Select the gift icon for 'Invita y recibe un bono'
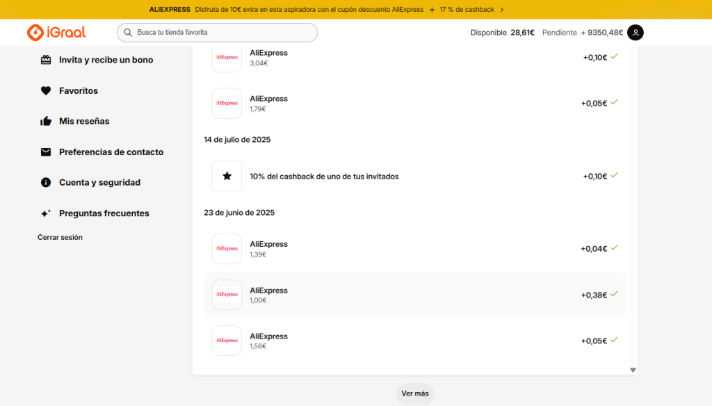Image resolution: width=712 pixels, height=406 pixels. pos(46,60)
